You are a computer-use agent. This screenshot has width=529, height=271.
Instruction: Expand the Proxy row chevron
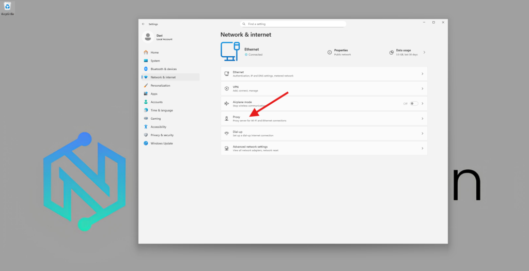(x=423, y=119)
